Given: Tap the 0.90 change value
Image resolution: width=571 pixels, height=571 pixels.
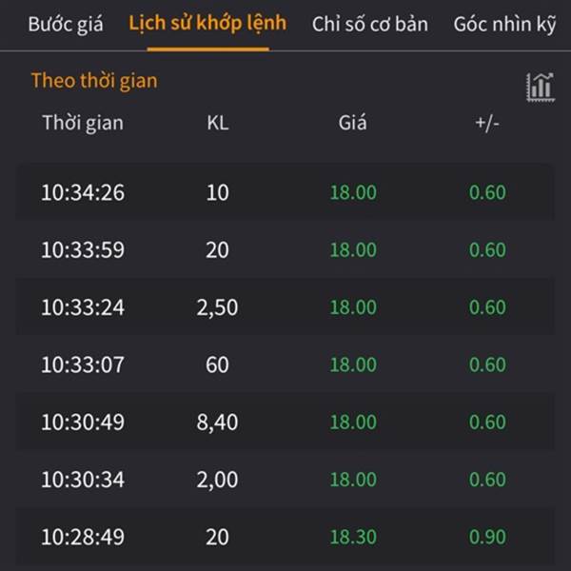Looking at the screenshot, I should (487, 537).
